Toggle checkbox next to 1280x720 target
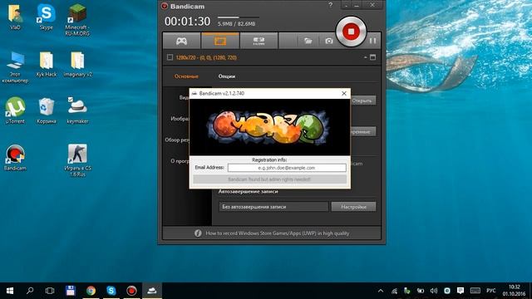The height and width of the screenshot is (299, 532). [170, 57]
